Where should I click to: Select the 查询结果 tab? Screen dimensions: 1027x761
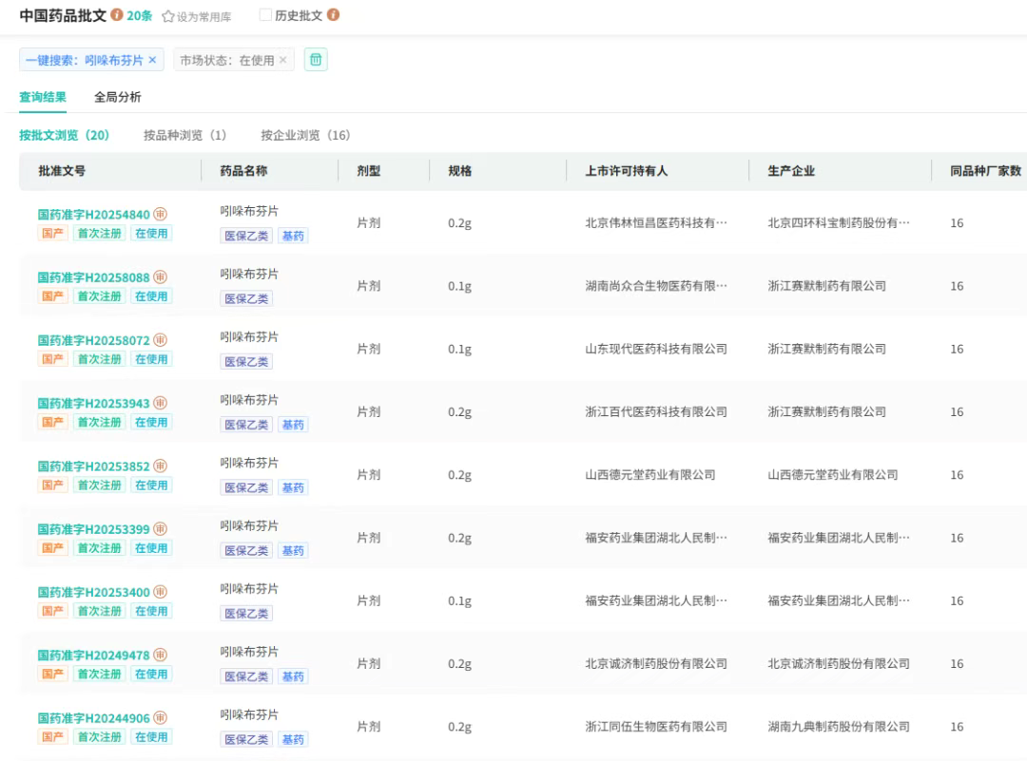(x=43, y=97)
